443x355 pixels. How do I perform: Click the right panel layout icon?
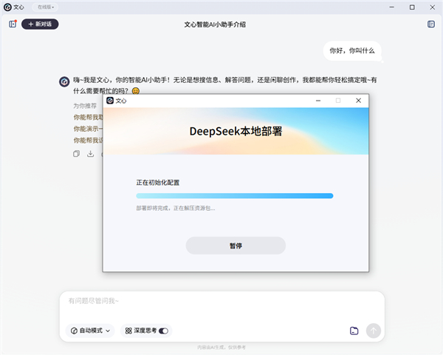click(x=430, y=24)
